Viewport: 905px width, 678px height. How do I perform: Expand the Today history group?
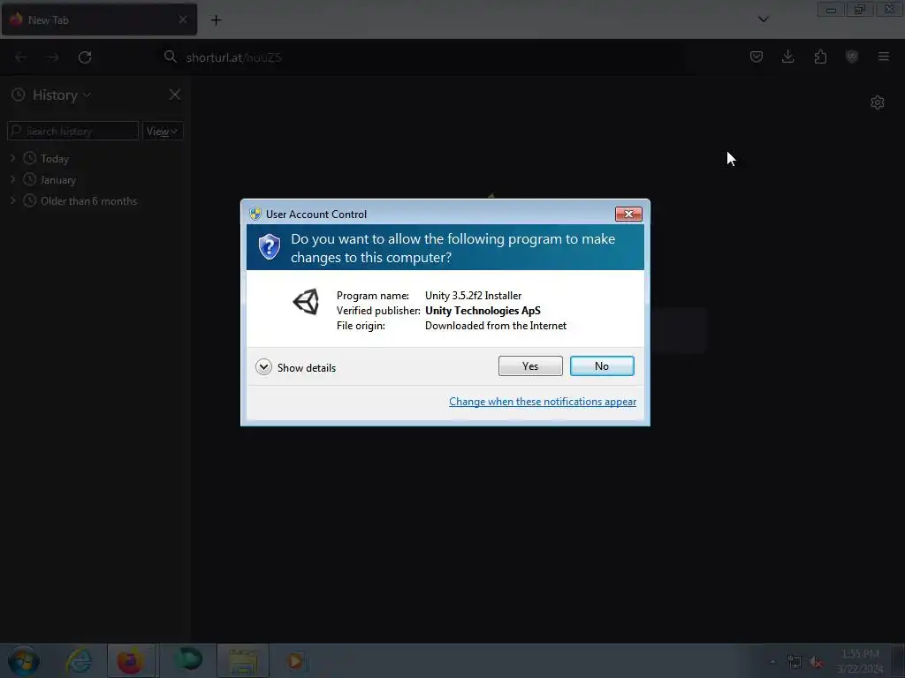click(x=12, y=158)
